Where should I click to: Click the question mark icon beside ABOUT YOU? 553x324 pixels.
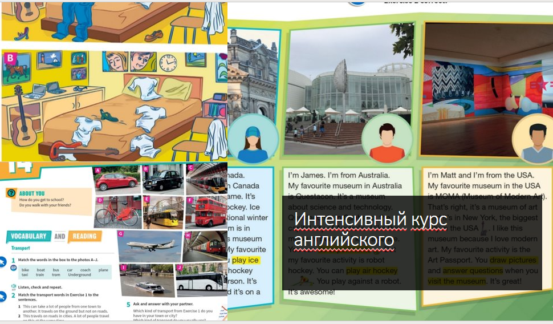click(11, 193)
